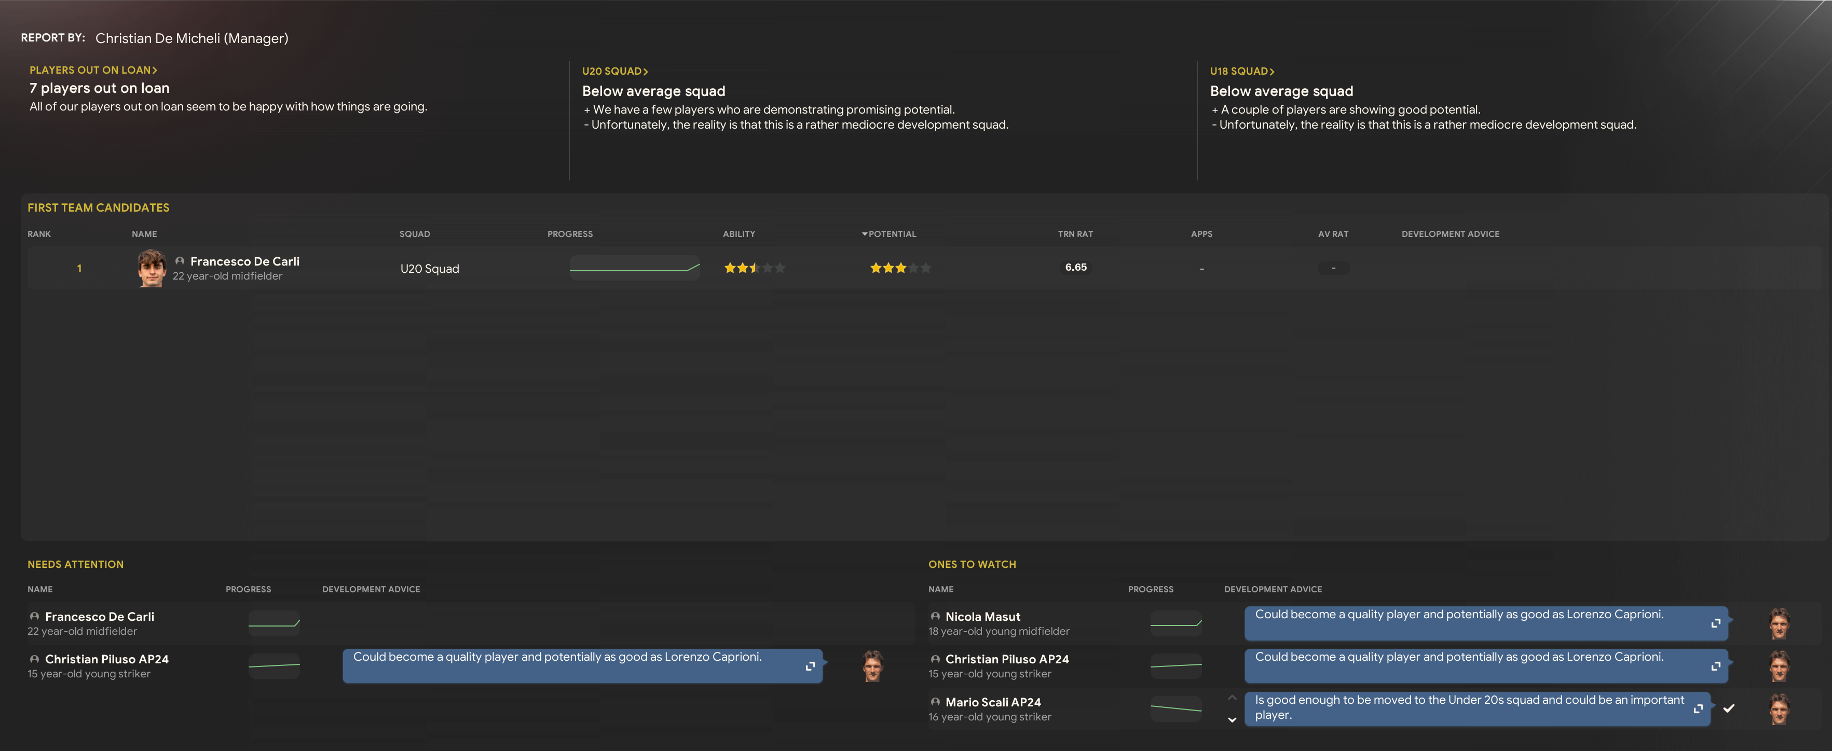1832x751 pixels.
Task: Expand Piluso advice in Ones To Watch
Action: (x=1715, y=666)
